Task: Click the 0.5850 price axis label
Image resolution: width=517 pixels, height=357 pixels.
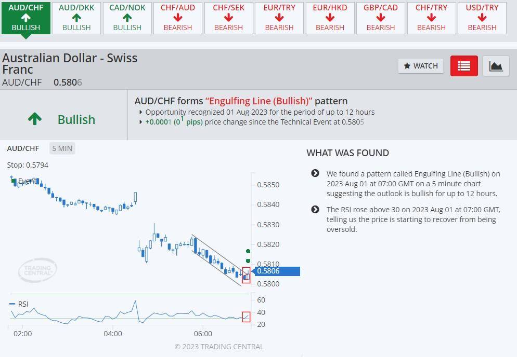Action: coord(268,185)
